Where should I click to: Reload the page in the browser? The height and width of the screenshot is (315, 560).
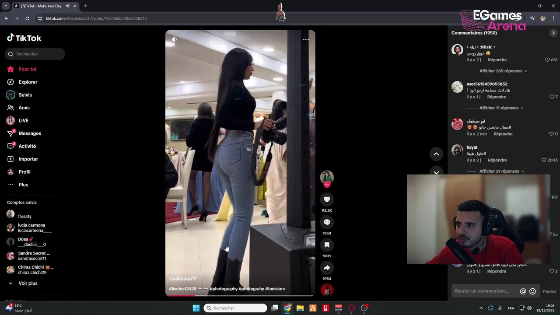[27, 18]
